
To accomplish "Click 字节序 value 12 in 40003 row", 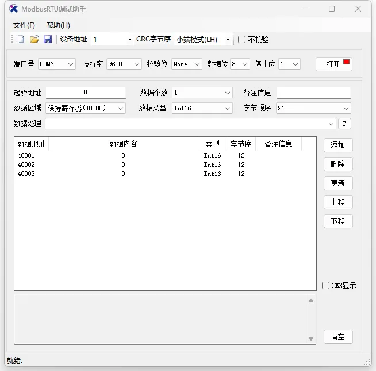I will [x=241, y=174].
